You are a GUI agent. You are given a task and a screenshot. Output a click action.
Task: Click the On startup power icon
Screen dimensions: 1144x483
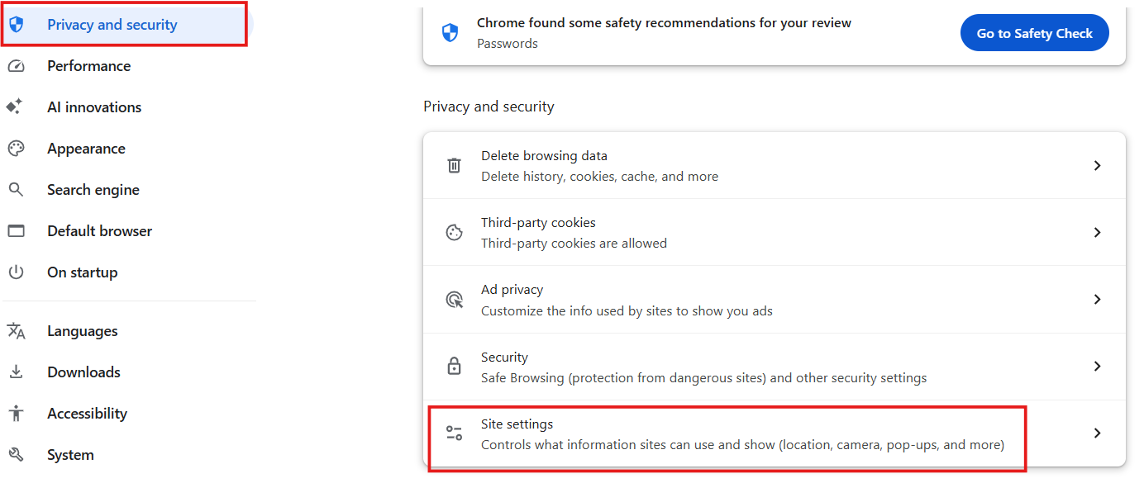point(16,272)
